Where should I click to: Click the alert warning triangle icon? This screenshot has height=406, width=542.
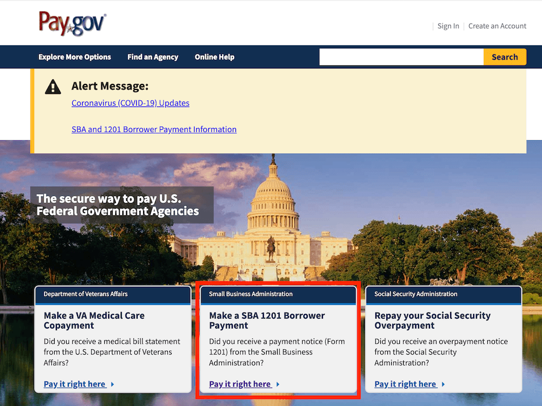point(53,87)
